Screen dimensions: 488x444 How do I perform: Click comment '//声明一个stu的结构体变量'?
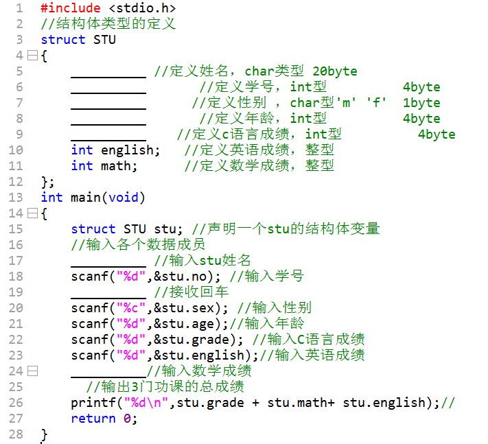(x=286, y=229)
